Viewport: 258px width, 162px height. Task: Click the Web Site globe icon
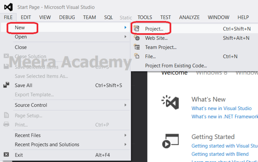point(137,38)
